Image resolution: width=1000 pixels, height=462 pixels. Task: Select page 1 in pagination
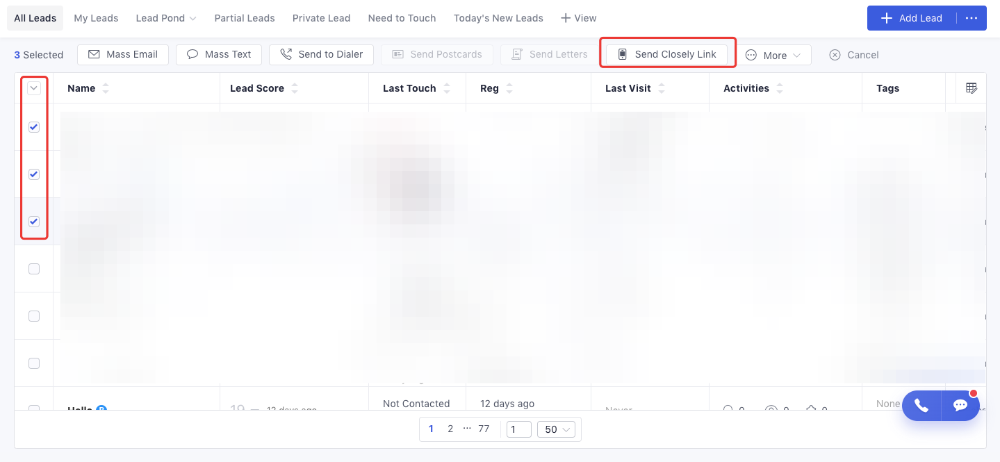pos(431,429)
